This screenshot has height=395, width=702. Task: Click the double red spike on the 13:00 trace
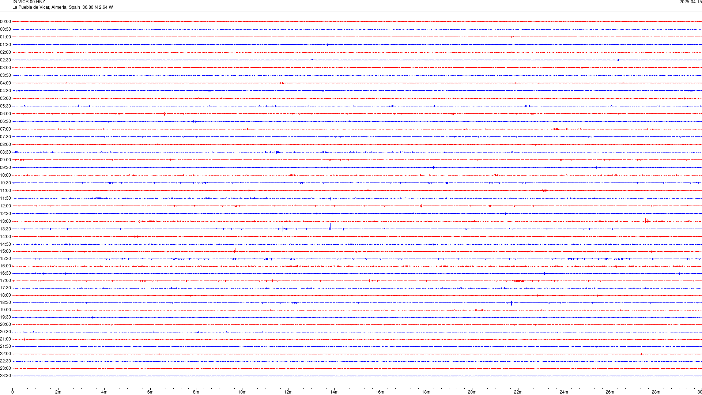click(x=647, y=221)
